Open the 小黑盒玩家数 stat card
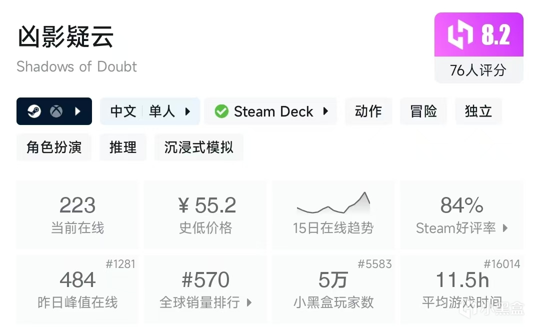 (333, 289)
